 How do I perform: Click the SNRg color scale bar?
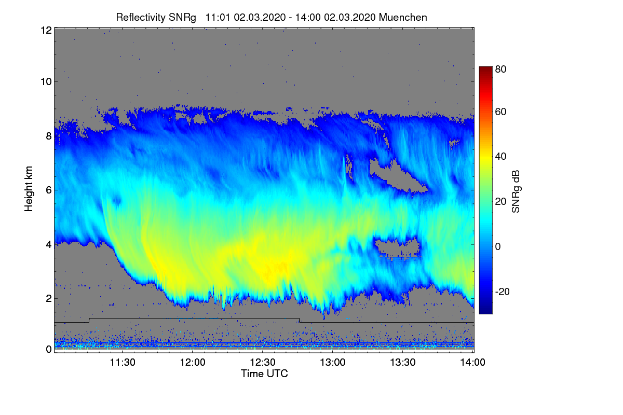485,190
